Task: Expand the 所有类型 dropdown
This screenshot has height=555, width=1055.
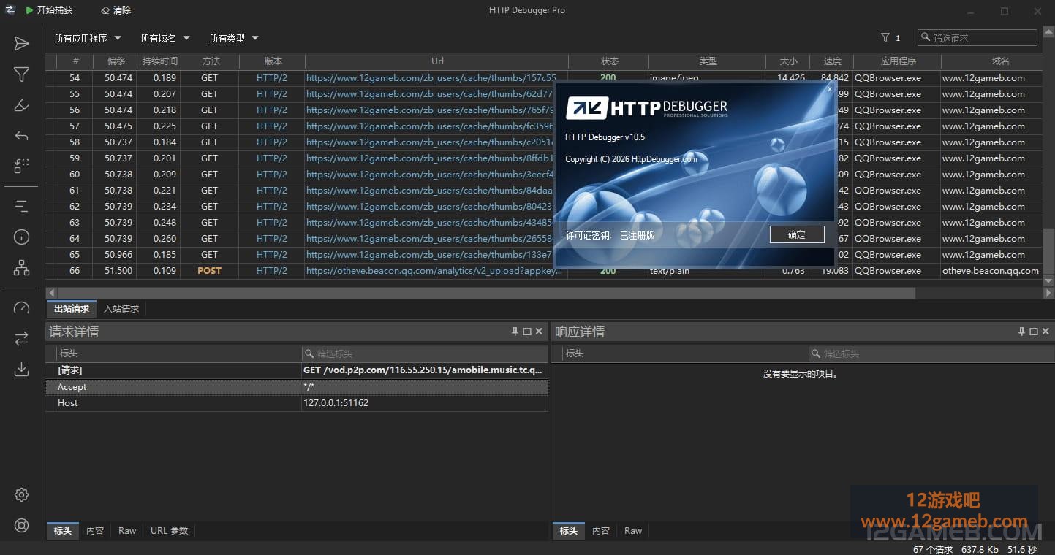Action: click(234, 38)
